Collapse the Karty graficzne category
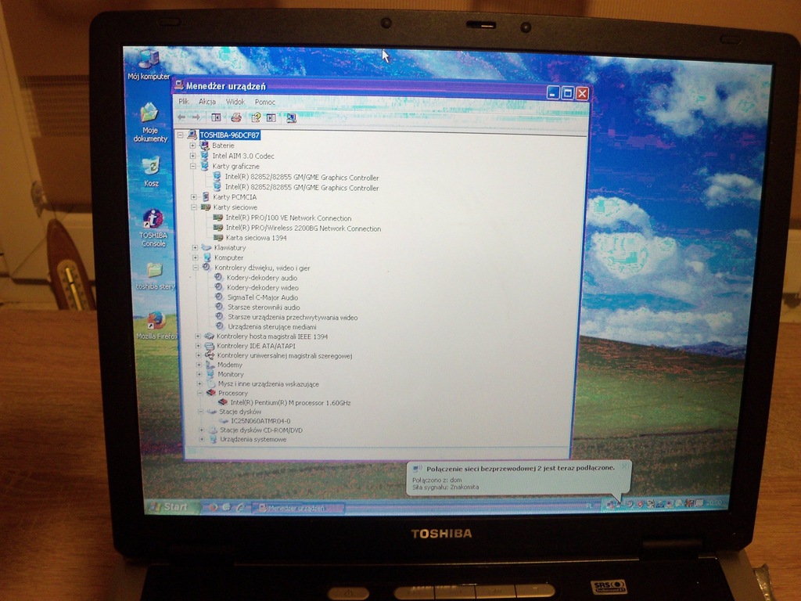Screen dimensions: 801x601 192,166
